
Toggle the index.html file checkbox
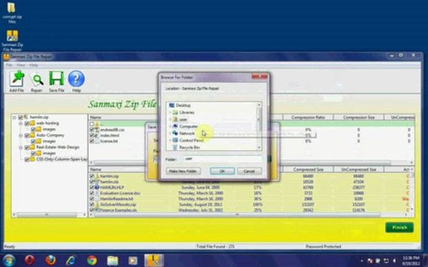point(92,135)
